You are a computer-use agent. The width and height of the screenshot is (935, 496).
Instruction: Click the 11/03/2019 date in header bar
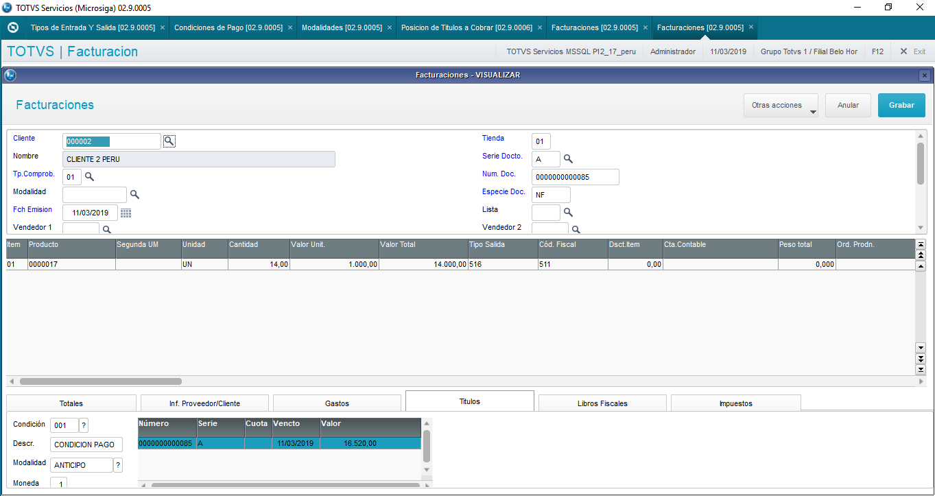[x=728, y=51]
